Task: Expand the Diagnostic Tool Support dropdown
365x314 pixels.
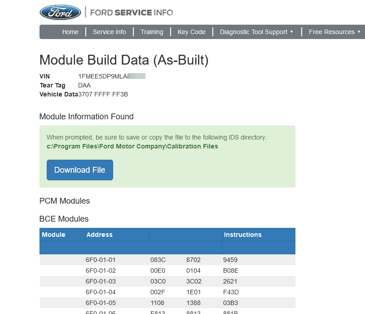Action: [x=256, y=32]
